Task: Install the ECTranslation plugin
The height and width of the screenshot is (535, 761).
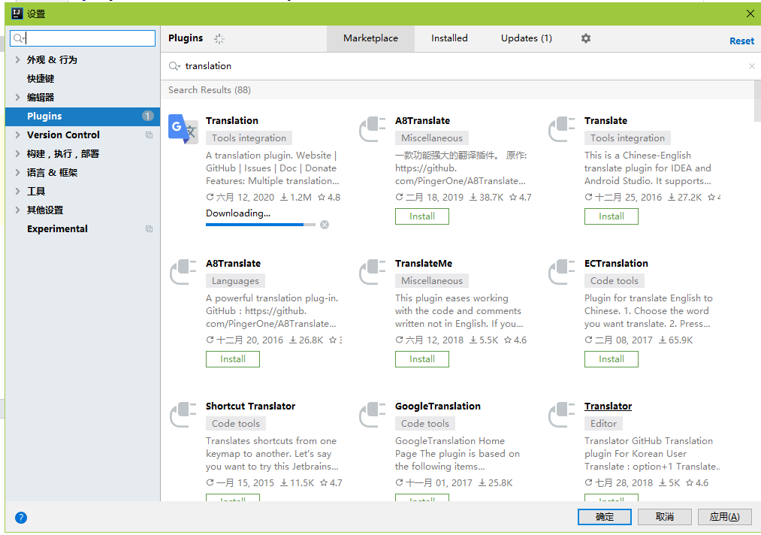Action: [x=611, y=358]
